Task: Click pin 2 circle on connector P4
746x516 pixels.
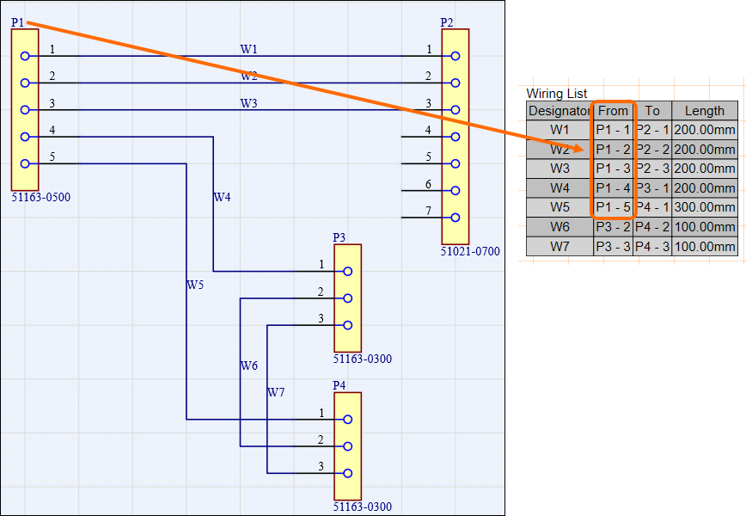Action: (x=348, y=446)
